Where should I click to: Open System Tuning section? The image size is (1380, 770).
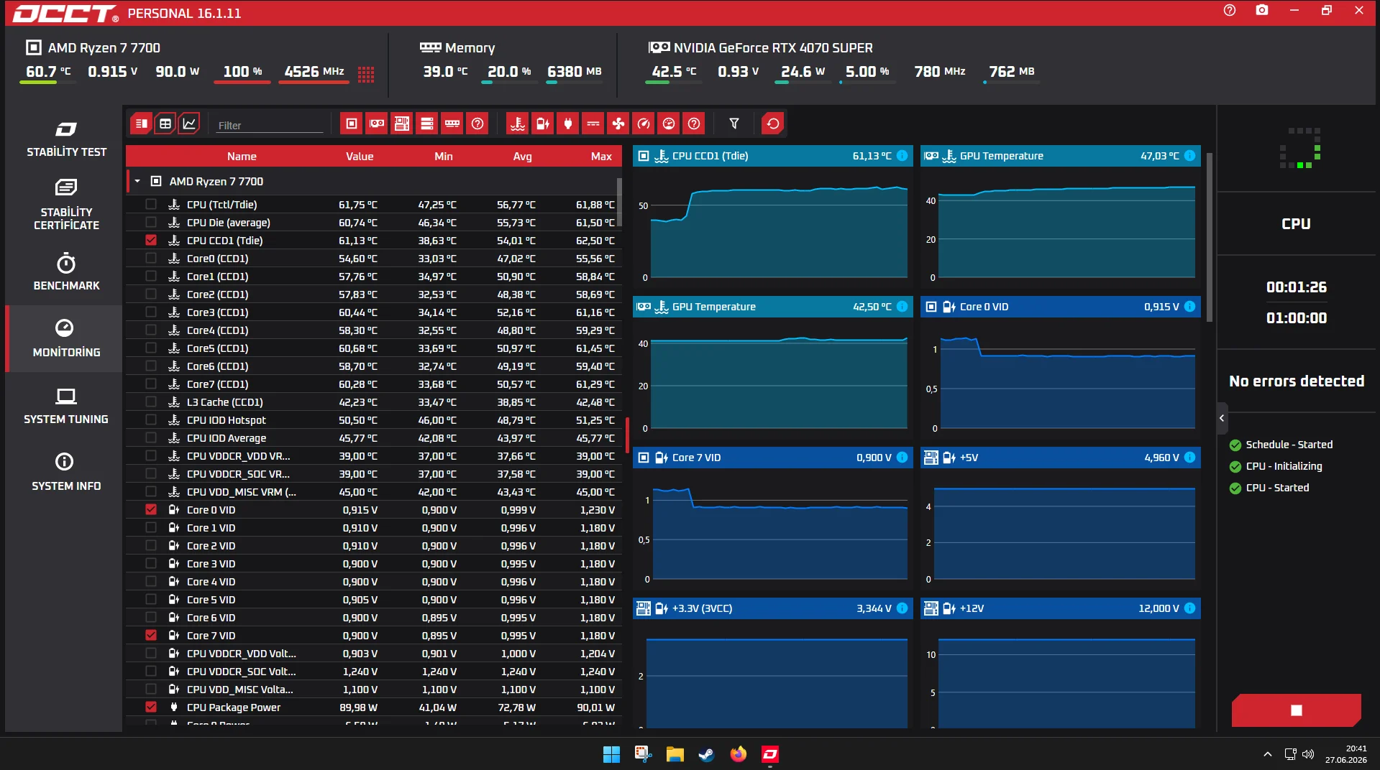[66, 406]
